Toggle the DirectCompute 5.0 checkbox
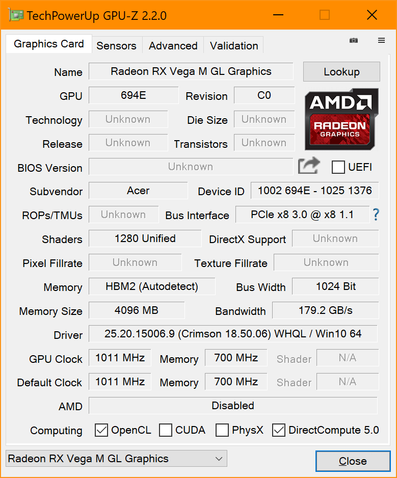 point(279,430)
